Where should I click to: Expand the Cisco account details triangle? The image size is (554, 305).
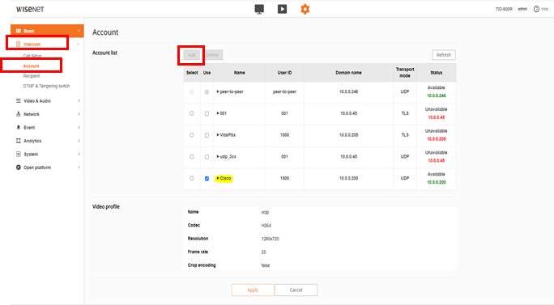pos(218,178)
